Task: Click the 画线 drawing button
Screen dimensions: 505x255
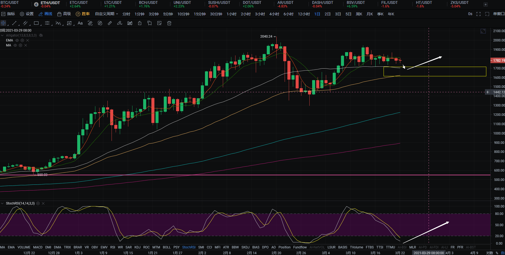Action: click(46, 14)
